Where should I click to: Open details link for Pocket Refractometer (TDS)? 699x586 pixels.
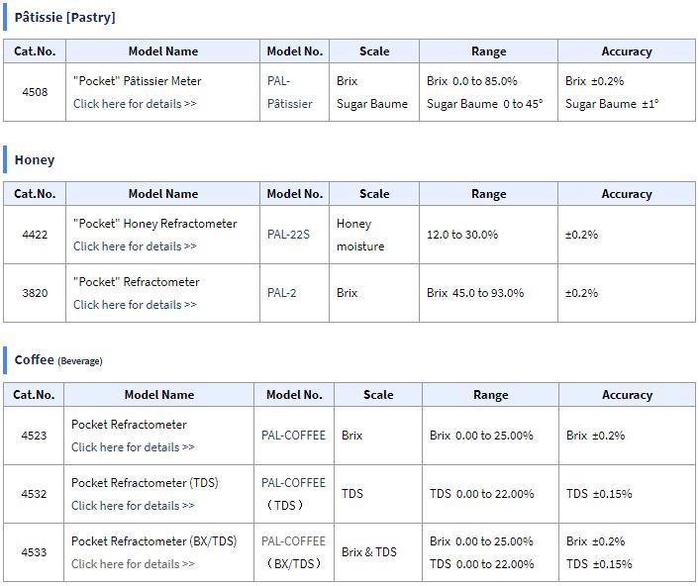tap(133, 506)
